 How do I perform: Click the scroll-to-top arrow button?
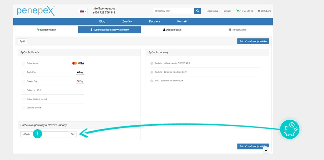[266, 151]
